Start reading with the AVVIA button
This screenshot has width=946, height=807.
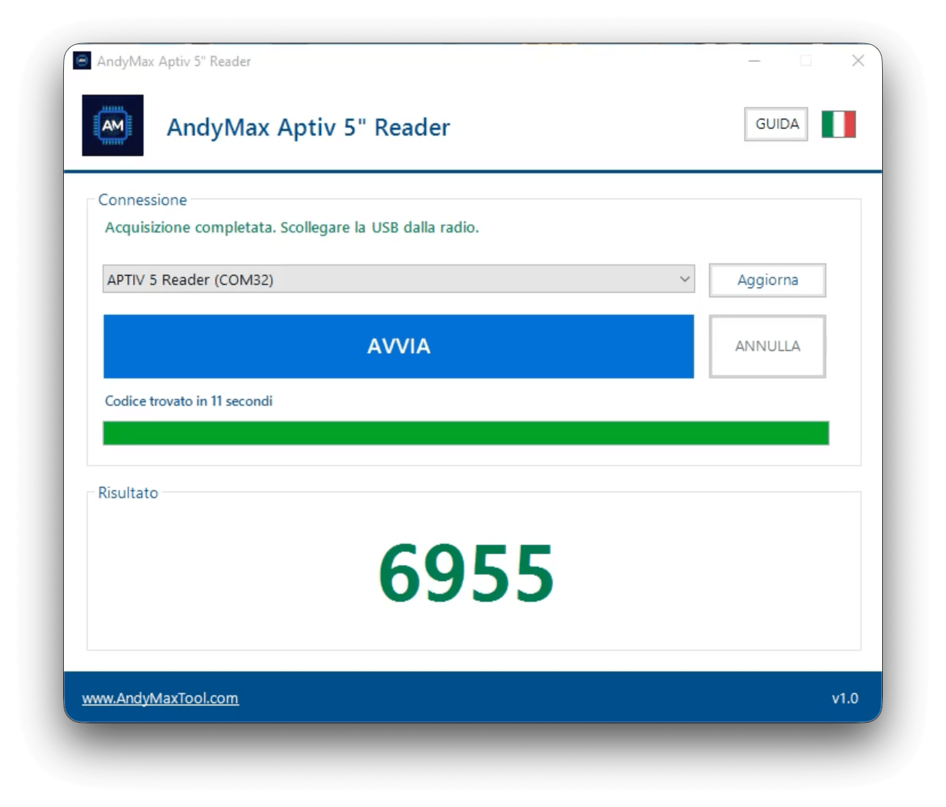[398, 346]
